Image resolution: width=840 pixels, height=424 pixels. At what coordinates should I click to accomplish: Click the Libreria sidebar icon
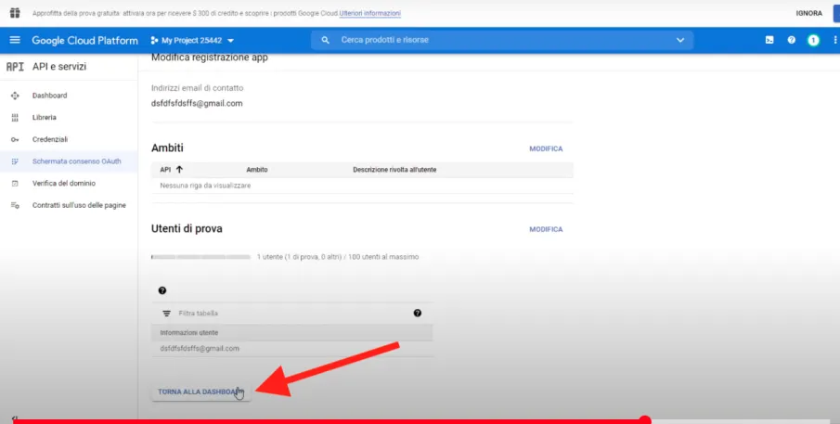click(x=15, y=118)
